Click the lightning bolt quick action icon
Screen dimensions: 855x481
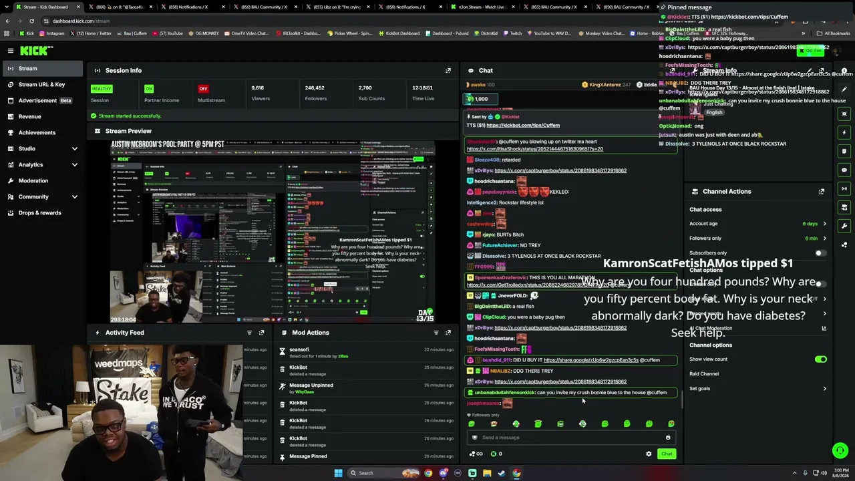pyautogui.click(x=844, y=132)
